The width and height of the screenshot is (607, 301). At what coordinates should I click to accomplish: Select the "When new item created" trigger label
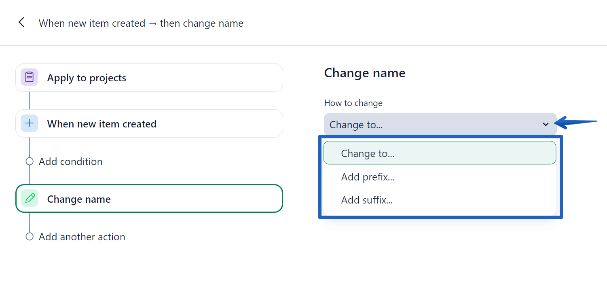[102, 124]
